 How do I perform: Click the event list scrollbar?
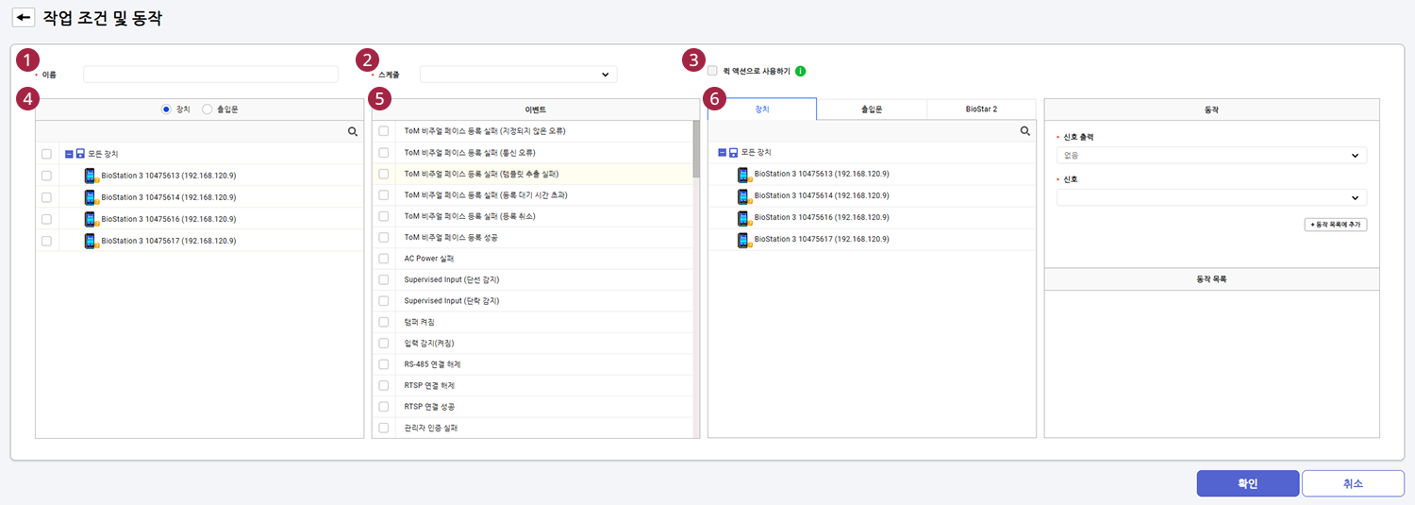click(696, 151)
